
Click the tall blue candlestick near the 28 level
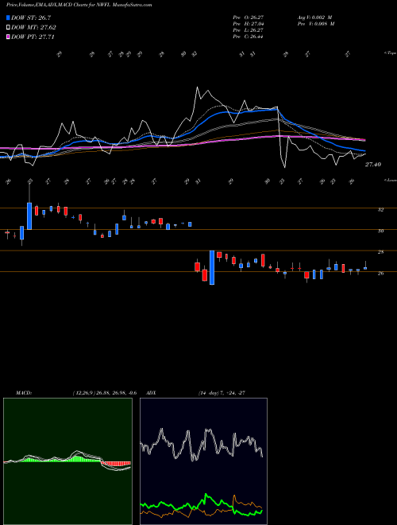[x=212, y=267]
